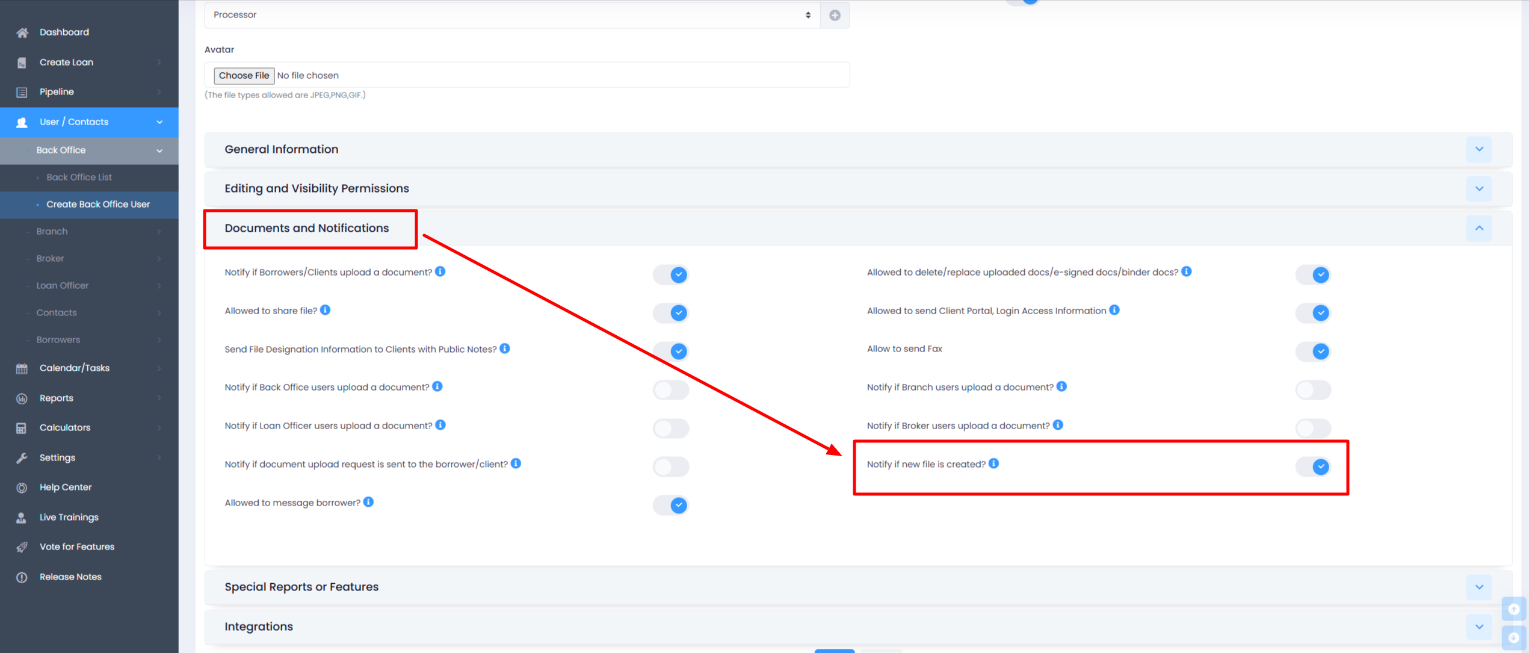
Task: Enable notify when document upload request sent
Action: click(671, 467)
